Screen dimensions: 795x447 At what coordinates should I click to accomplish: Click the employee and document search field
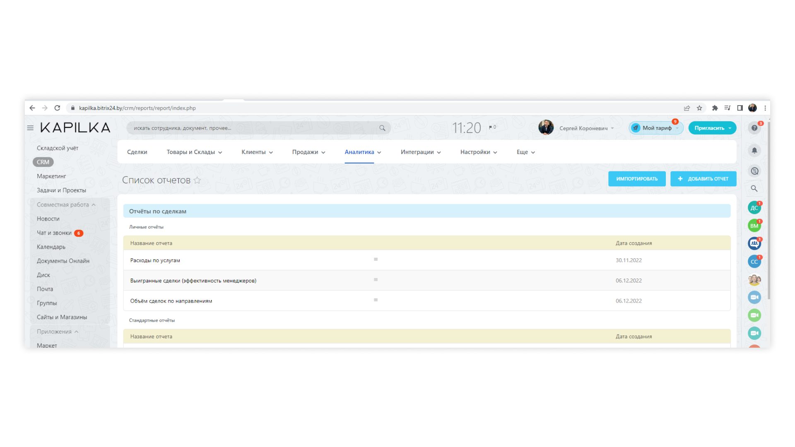click(253, 128)
